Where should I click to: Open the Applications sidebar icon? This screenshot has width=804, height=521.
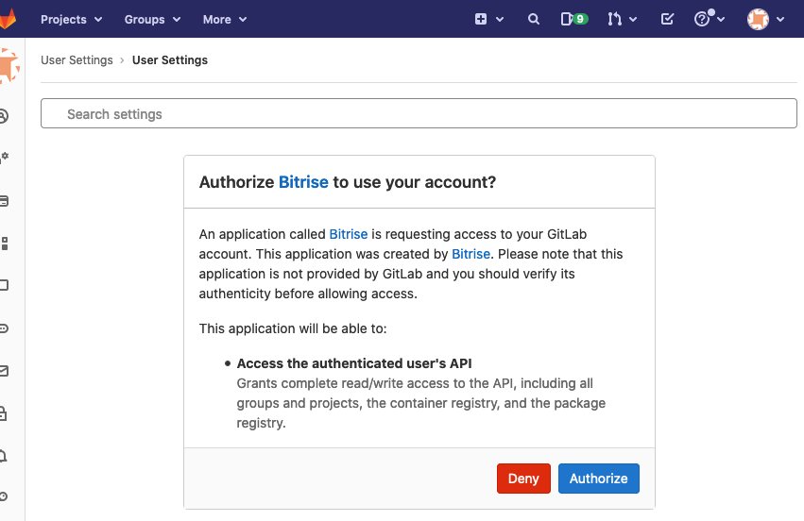[x=5, y=244]
